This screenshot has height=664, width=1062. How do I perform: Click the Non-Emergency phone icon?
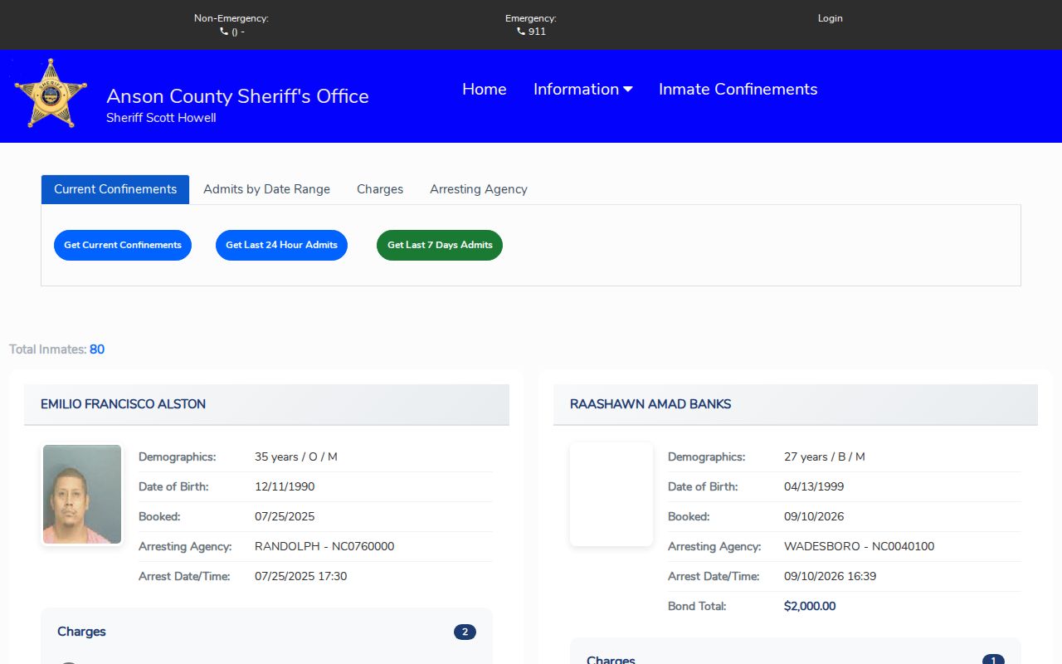tap(224, 32)
